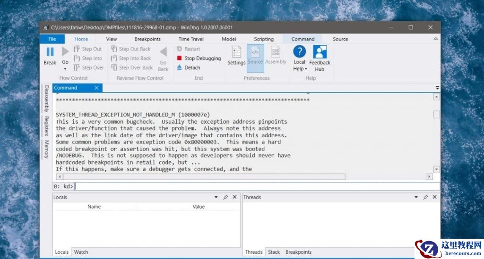Screen dimensions: 484x259
Task: Click SYSTEM_THREAD_EXCEPTION_NOT_HANDLED_M bugcheck text
Action: tap(115, 115)
